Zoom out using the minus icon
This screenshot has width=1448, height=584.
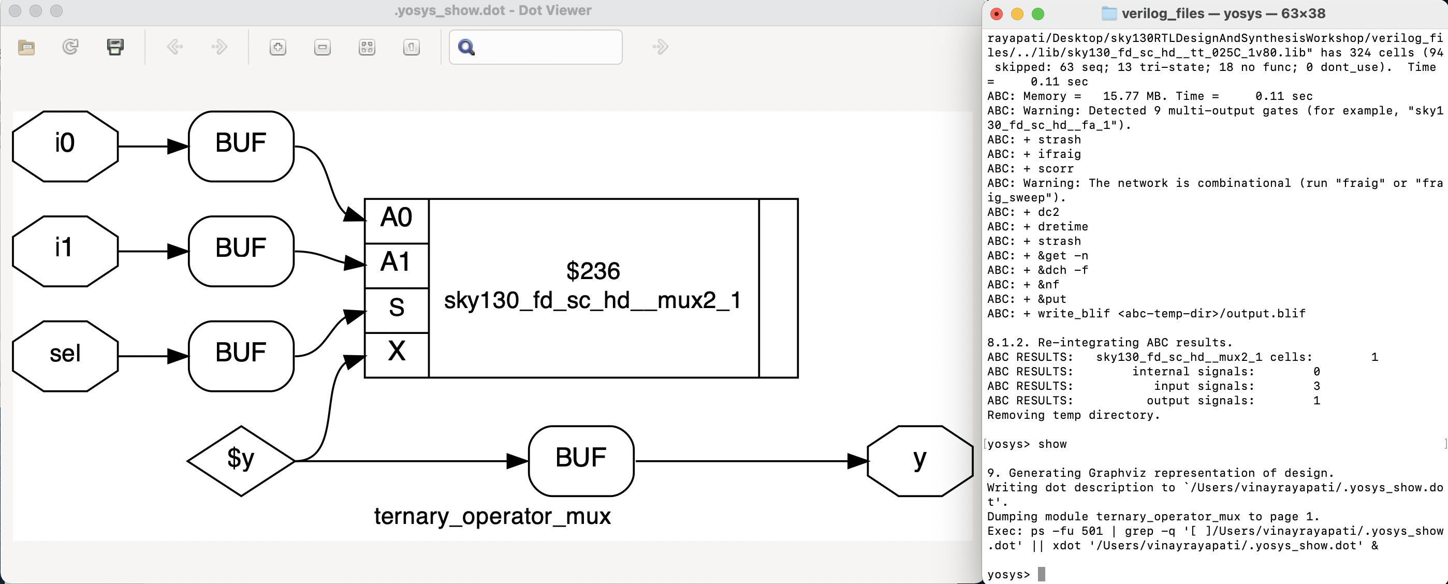[321, 47]
